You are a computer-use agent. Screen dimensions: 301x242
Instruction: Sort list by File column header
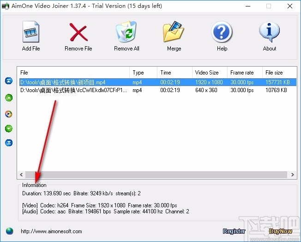73,73
